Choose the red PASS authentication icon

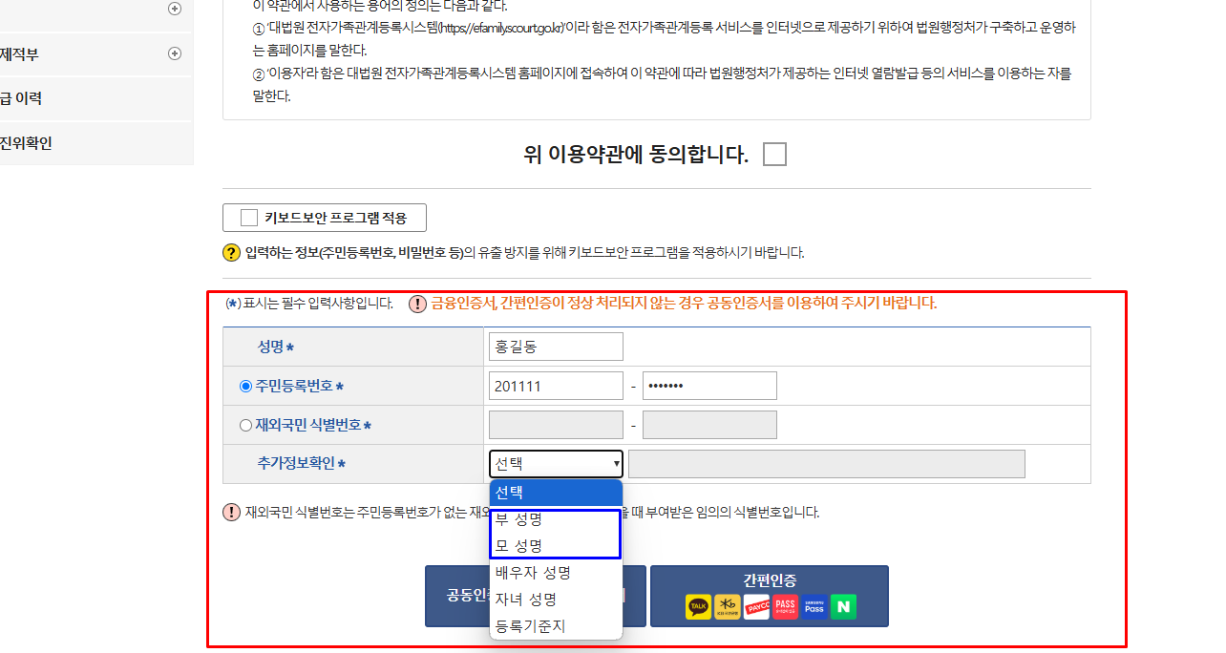click(785, 606)
